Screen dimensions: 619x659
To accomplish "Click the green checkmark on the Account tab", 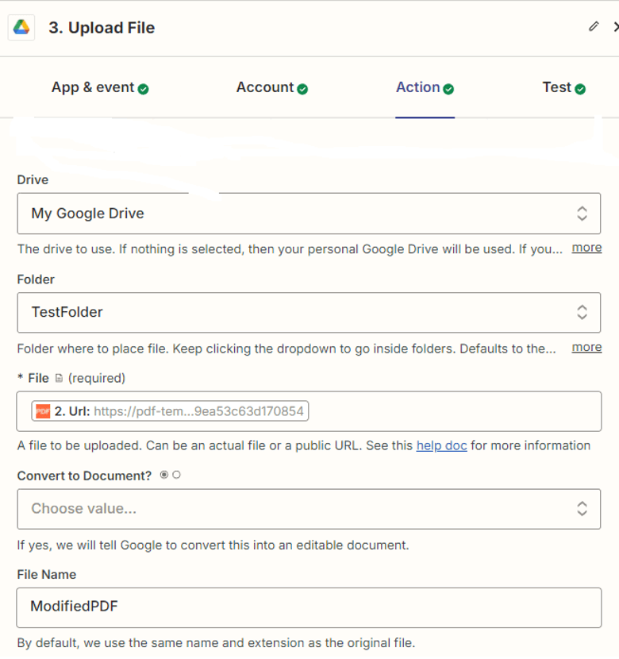I will pos(302,88).
